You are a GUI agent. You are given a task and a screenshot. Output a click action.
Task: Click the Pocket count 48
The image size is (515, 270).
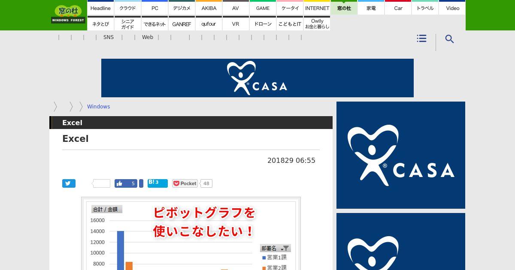pyautogui.click(x=206, y=183)
